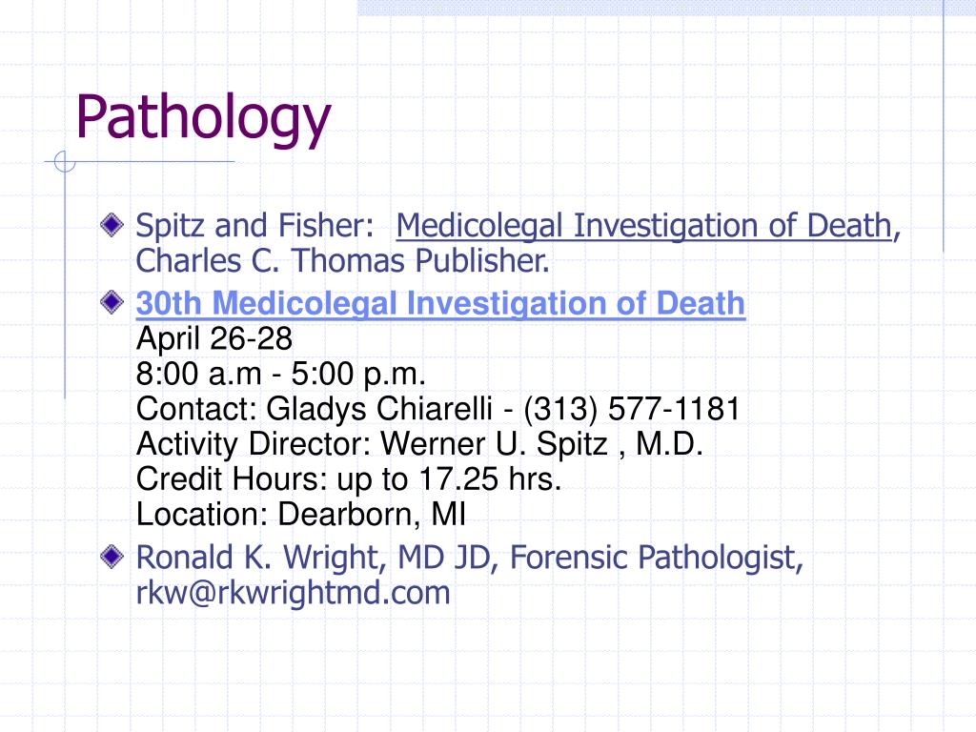Select the April 26-28 date line
This screenshot has width=976, height=732.
214,339
